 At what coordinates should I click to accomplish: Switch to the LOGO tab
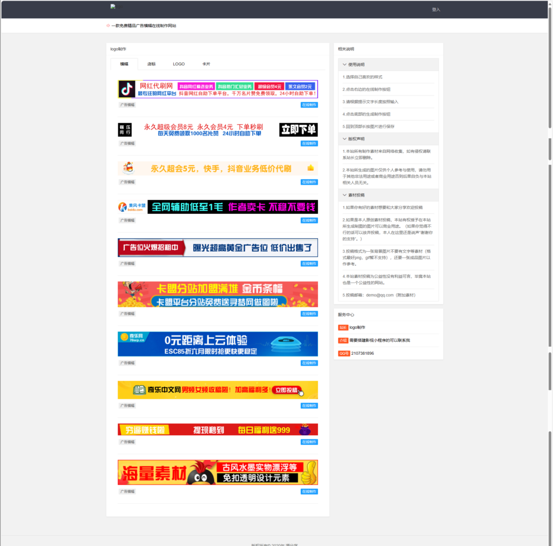point(179,64)
